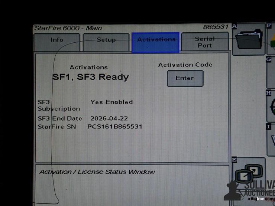Click the Activation / License Status Window area
The width and height of the screenshot is (275, 206).
pyautogui.click(x=97, y=172)
